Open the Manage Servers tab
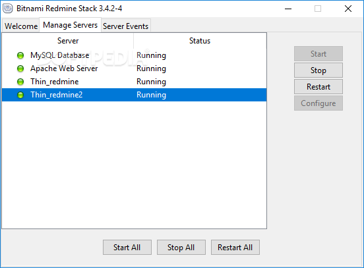The height and width of the screenshot is (268, 364). click(70, 25)
